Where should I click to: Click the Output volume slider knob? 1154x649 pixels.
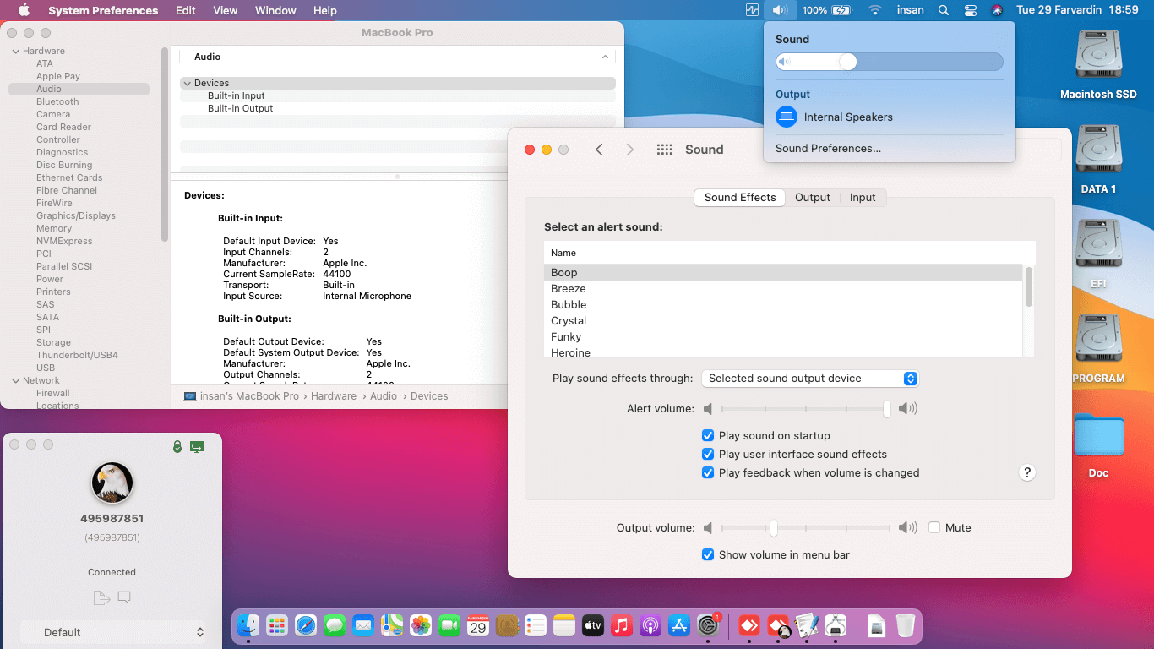(773, 527)
